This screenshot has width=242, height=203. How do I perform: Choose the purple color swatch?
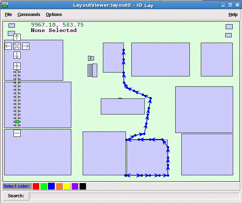(x=75, y=186)
